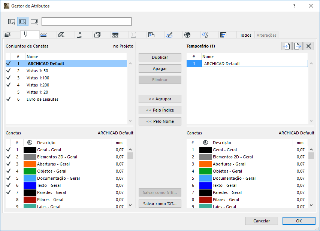Click the Duplicar button
The height and width of the screenshot is (231, 320).
coord(160,58)
